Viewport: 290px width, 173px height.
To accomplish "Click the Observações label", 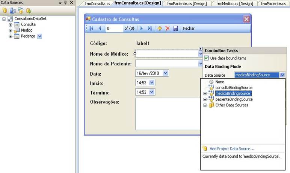I will 105,102.
